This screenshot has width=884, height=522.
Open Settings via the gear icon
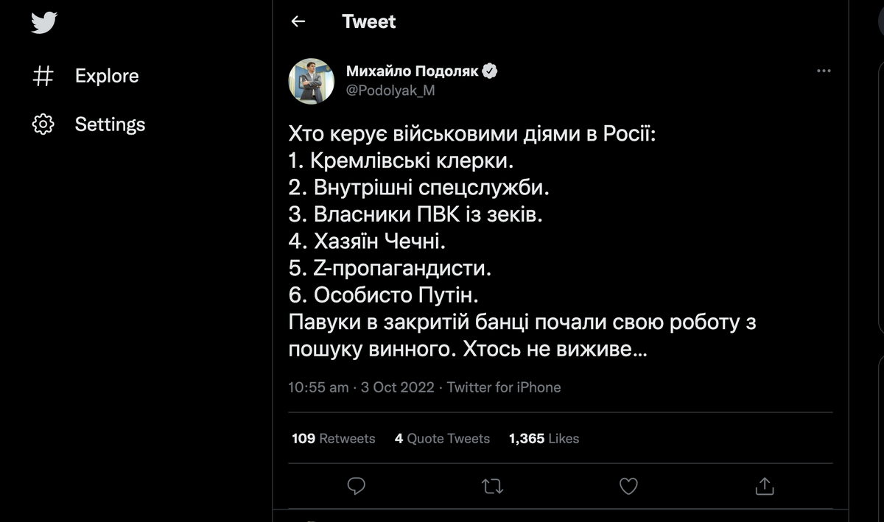(x=43, y=124)
